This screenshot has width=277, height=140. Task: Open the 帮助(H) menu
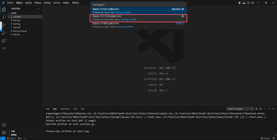75,3
